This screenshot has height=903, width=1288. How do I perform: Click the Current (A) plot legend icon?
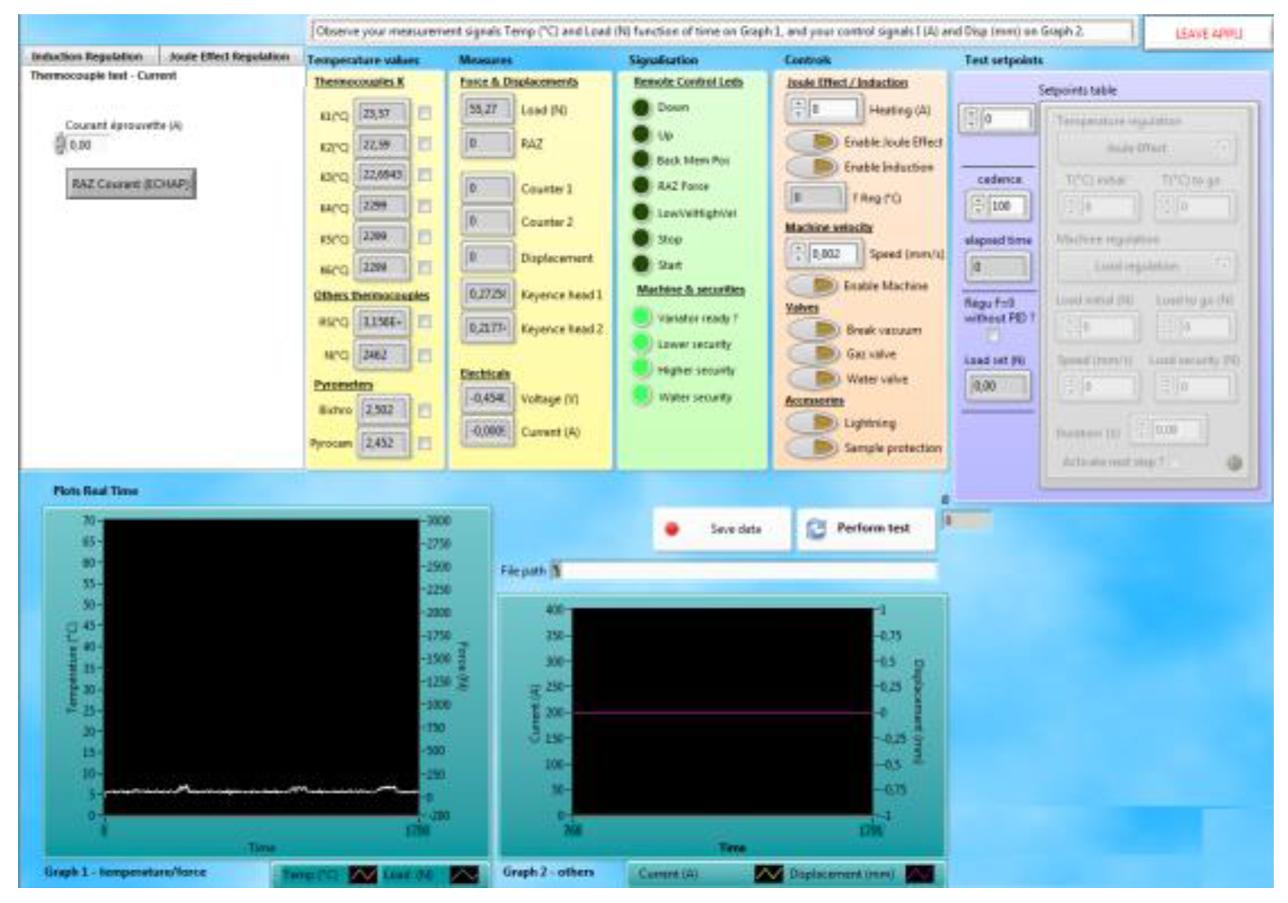[x=768, y=874]
